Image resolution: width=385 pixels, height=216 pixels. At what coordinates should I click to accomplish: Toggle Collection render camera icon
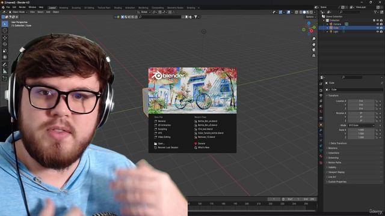tap(381, 20)
